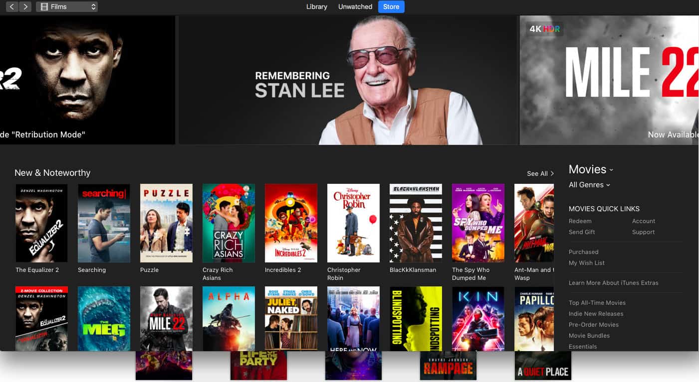Open the Searching movie poster
The image size is (699, 382).
(104, 223)
